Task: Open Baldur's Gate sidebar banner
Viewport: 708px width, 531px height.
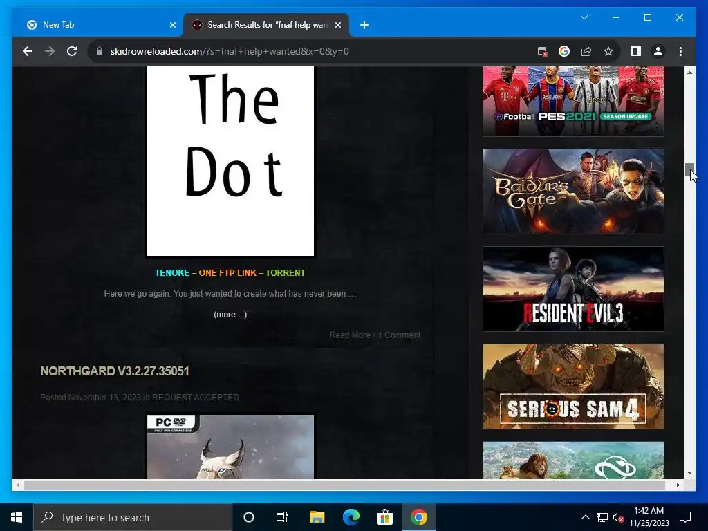Action: click(x=573, y=192)
